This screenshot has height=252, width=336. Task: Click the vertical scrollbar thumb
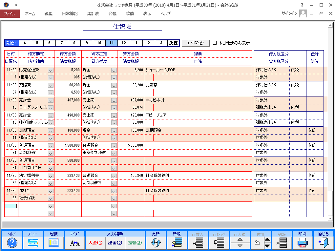330,203
